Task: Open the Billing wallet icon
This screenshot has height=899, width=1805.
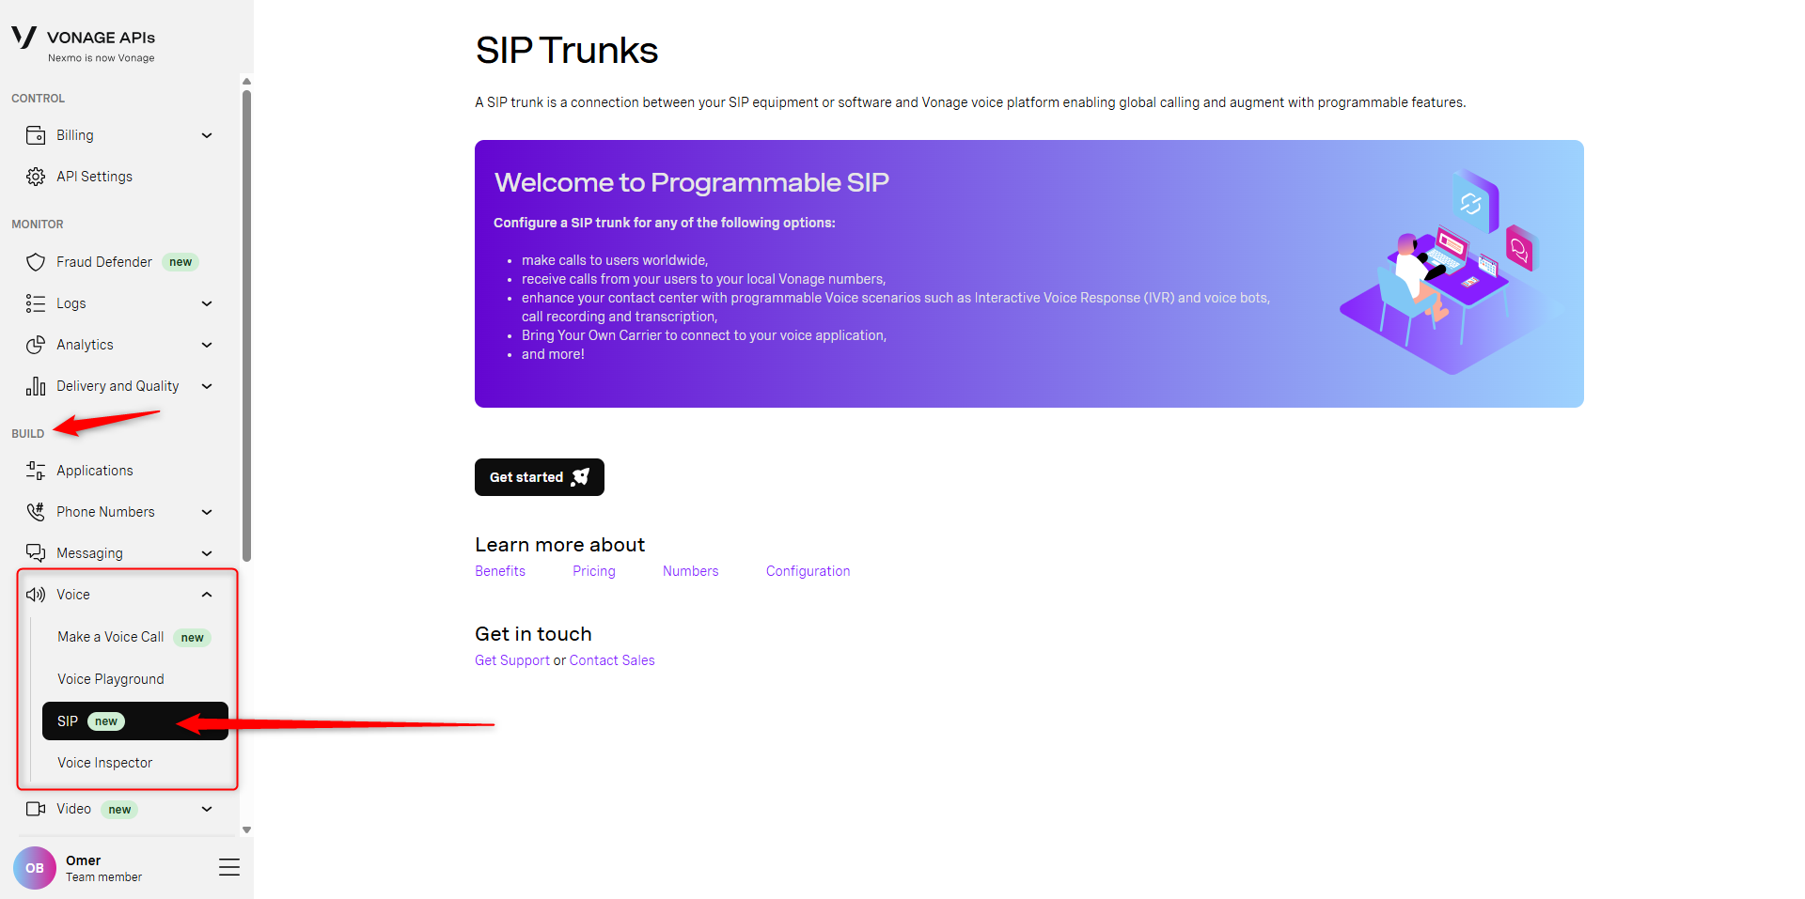Action: click(x=36, y=135)
